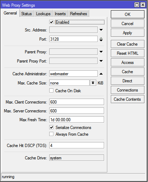Switch to the Status tab
The width and height of the screenshot is (148, 182).
(x=27, y=14)
